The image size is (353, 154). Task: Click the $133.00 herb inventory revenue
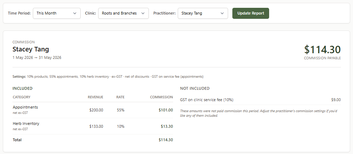(96, 126)
